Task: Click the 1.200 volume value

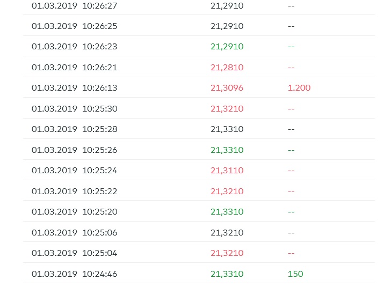Action: pyautogui.click(x=299, y=88)
